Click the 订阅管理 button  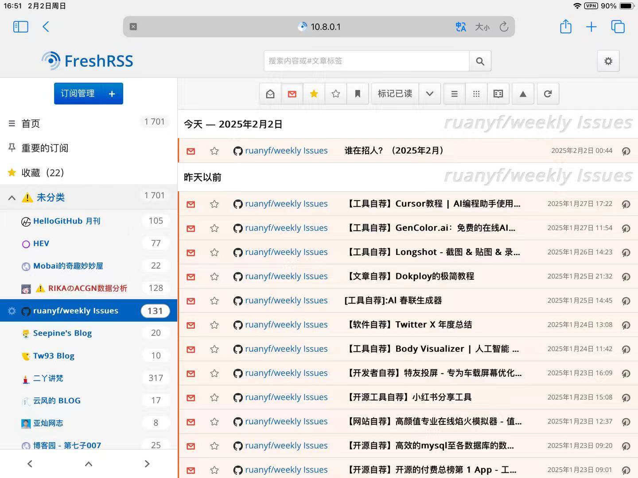point(78,94)
